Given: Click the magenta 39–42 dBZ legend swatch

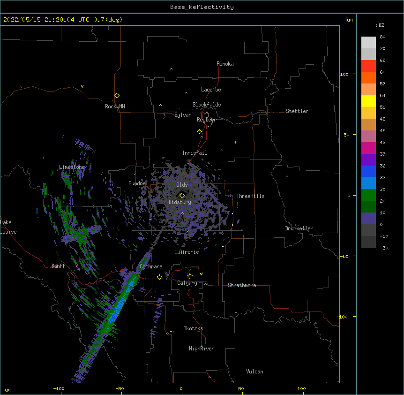Looking at the screenshot, I should coord(368,148).
